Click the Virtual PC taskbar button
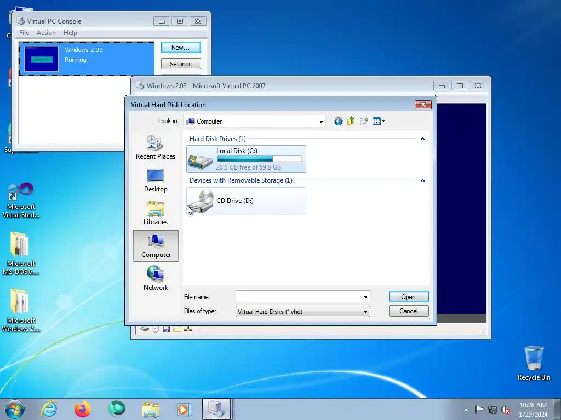The image size is (561, 420). click(x=217, y=409)
